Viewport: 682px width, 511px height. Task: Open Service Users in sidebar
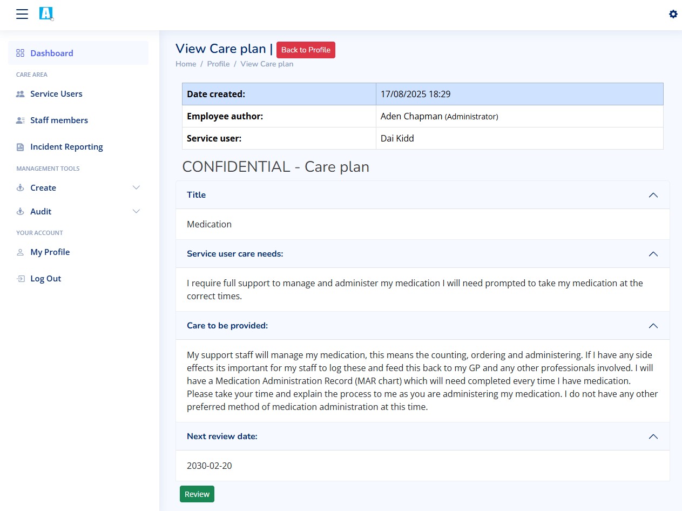56,94
